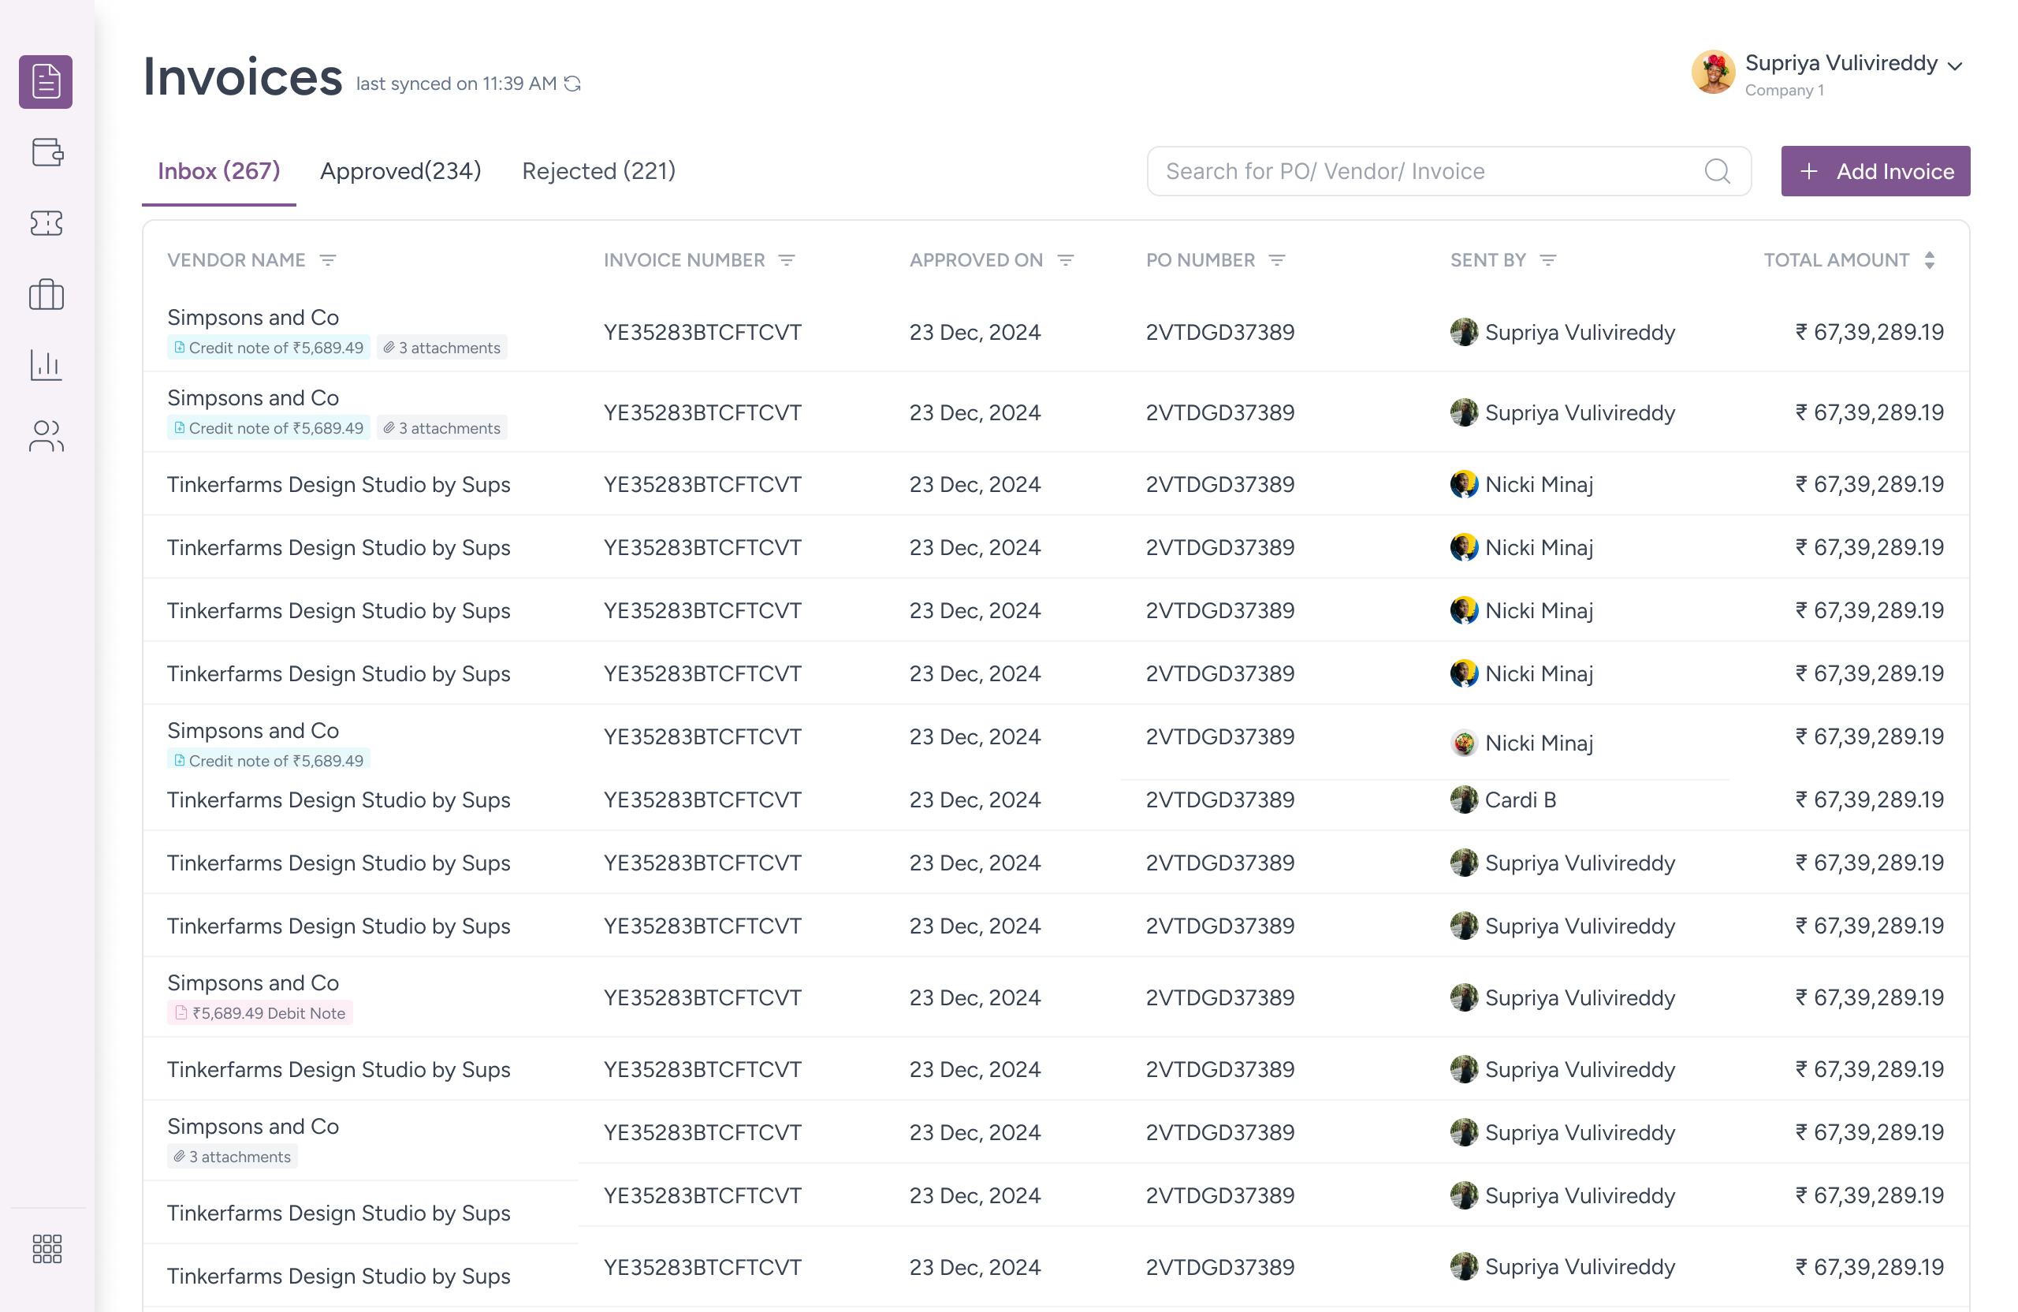Open the apps grid icon at bottom
The width and height of the screenshot is (2018, 1312).
click(x=47, y=1248)
